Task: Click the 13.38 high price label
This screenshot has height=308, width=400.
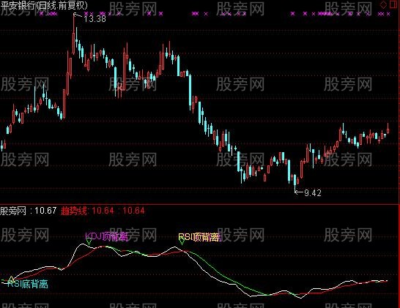Action: click(x=95, y=19)
